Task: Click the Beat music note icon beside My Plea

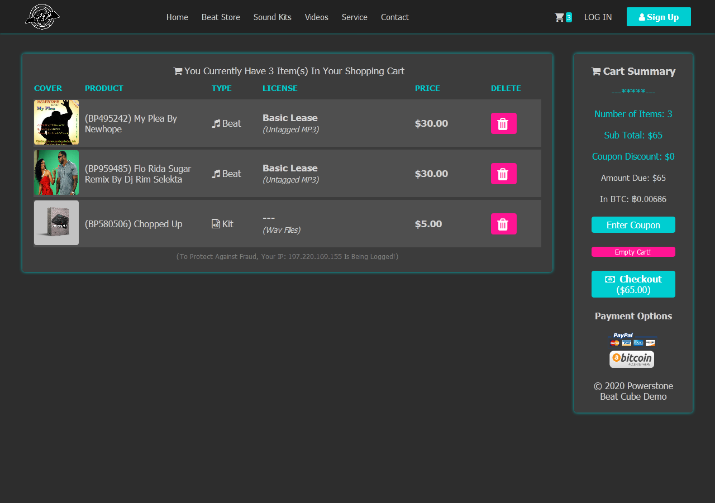Action: 215,123
